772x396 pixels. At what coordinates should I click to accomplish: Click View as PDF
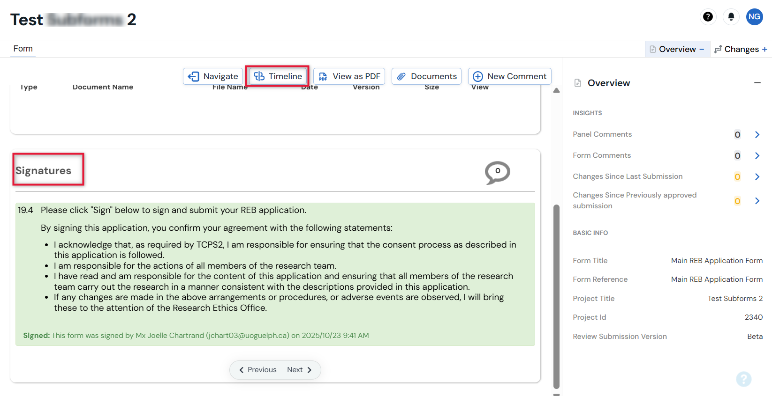349,76
